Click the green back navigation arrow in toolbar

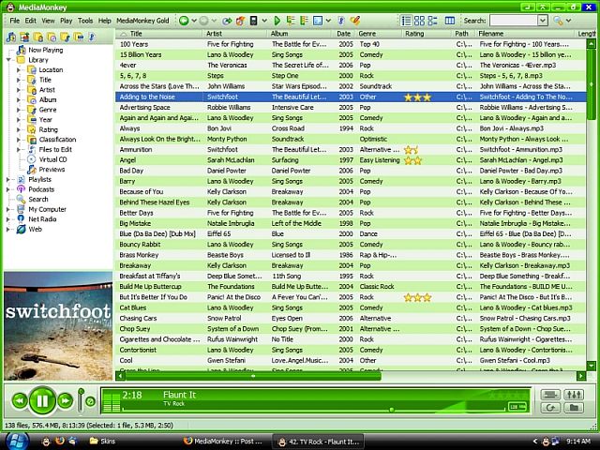click(x=184, y=21)
